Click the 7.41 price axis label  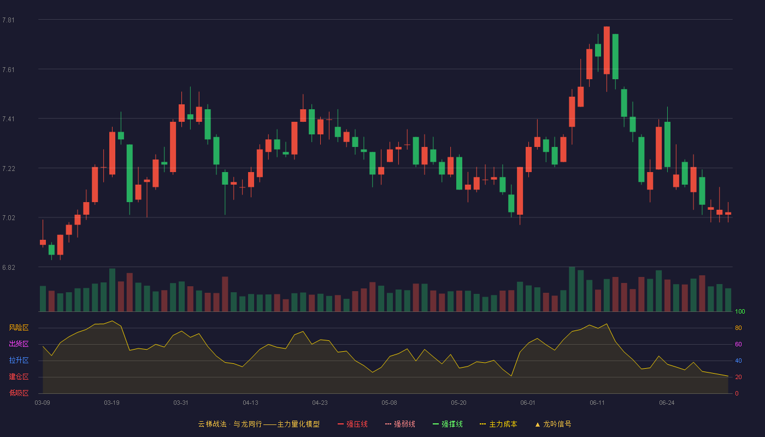pos(8,119)
